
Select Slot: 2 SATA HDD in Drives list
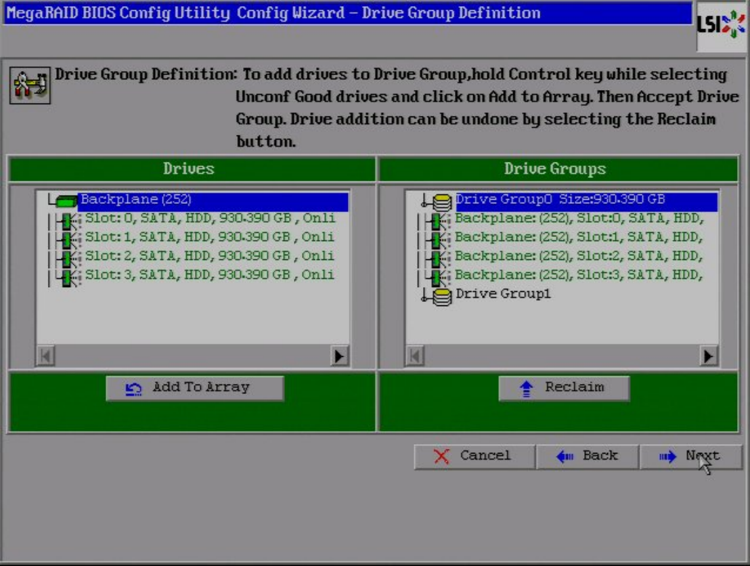coord(208,257)
